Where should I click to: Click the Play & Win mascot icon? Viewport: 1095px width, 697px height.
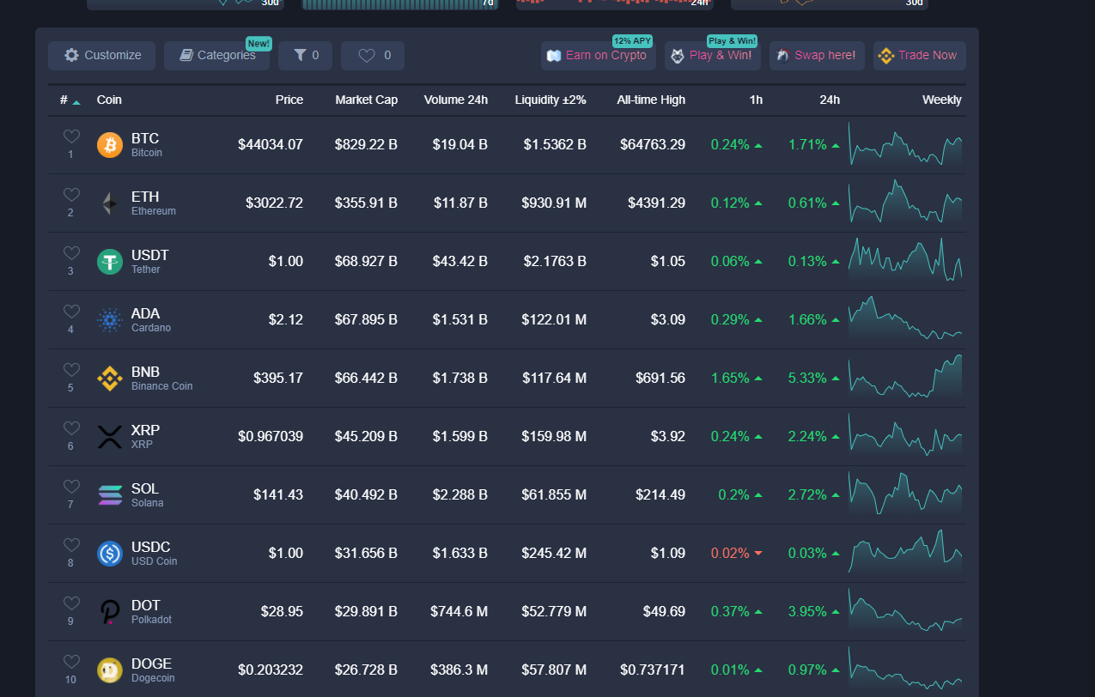(678, 56)
